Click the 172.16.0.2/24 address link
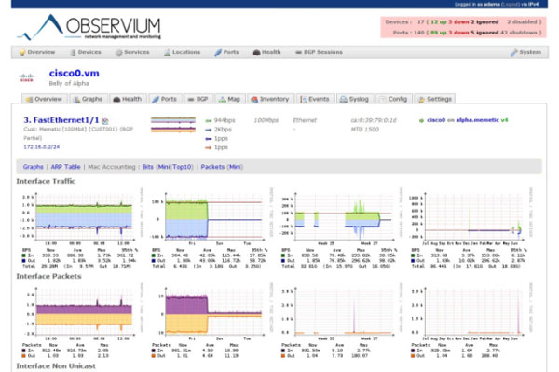559x372 pixels. coord(42,147)
